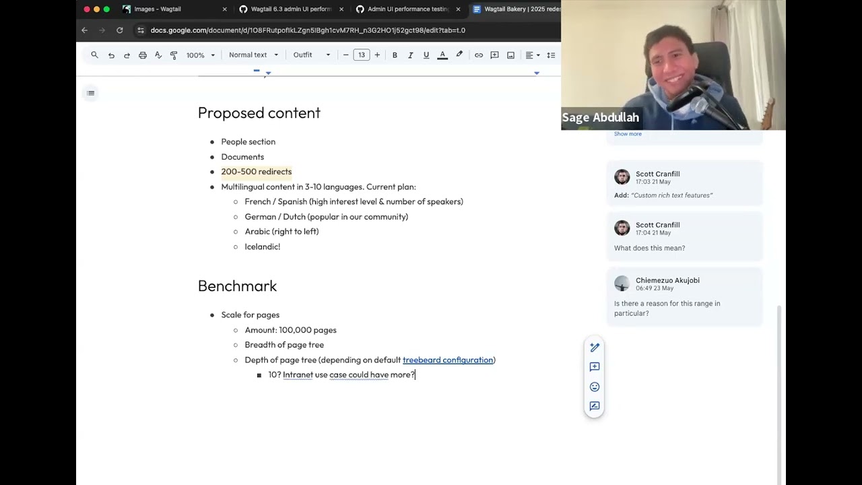Open the text color picker

point(442,55)
